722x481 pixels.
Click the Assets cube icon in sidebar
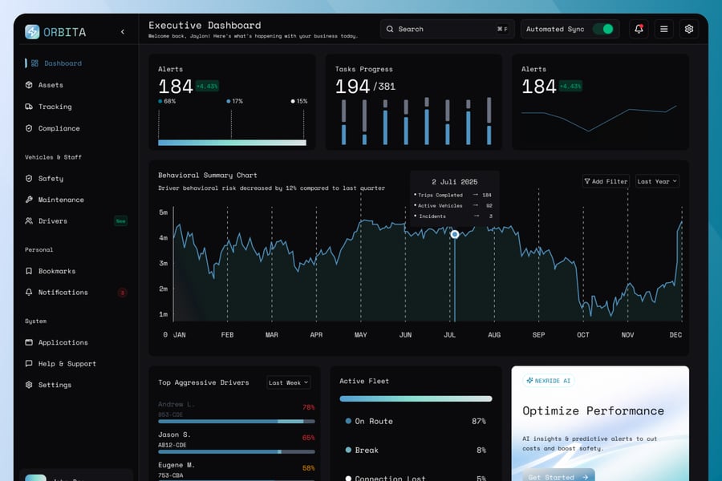pyautogui.click(x=29, y=85)
